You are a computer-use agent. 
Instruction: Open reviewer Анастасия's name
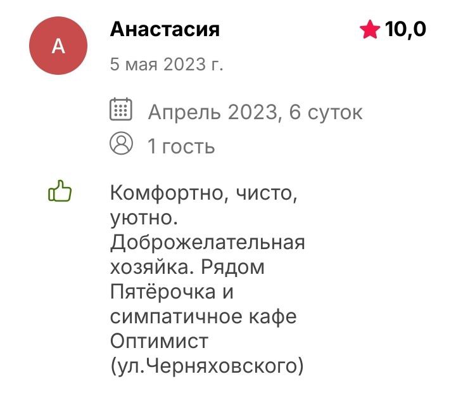click(x=165, y=29)
